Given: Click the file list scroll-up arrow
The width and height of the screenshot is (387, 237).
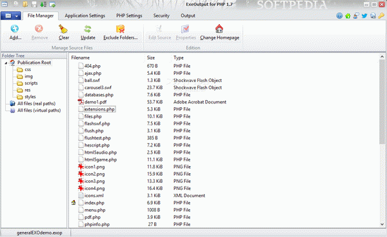Looking at the screenshot, I should point(382,57).
